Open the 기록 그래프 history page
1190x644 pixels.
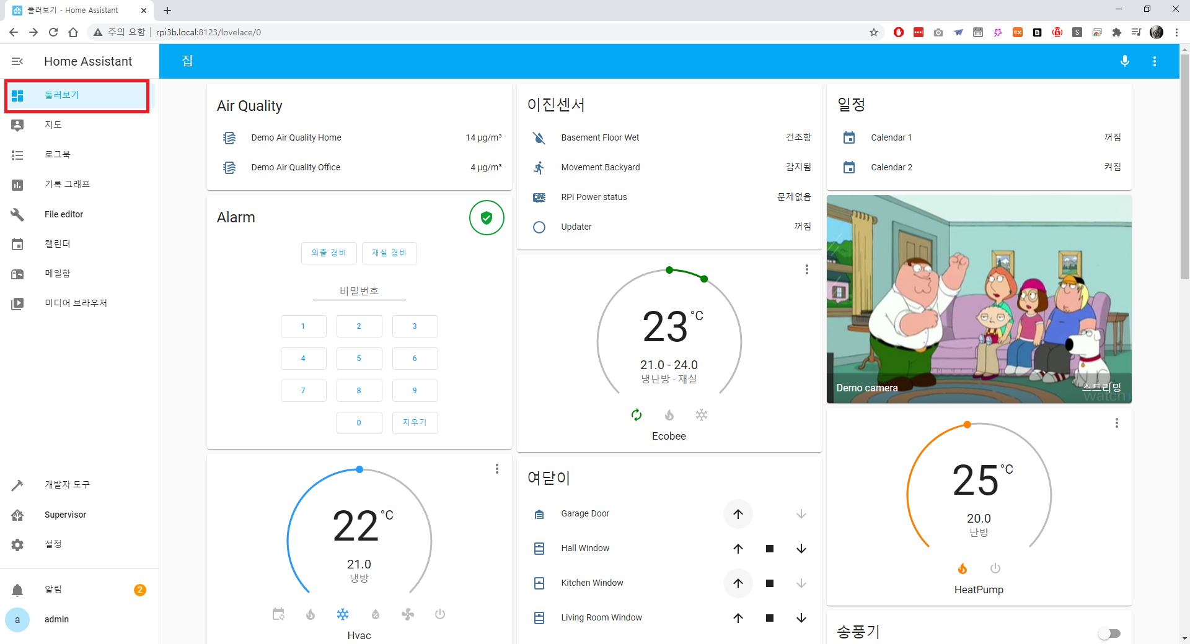point(79,184)
